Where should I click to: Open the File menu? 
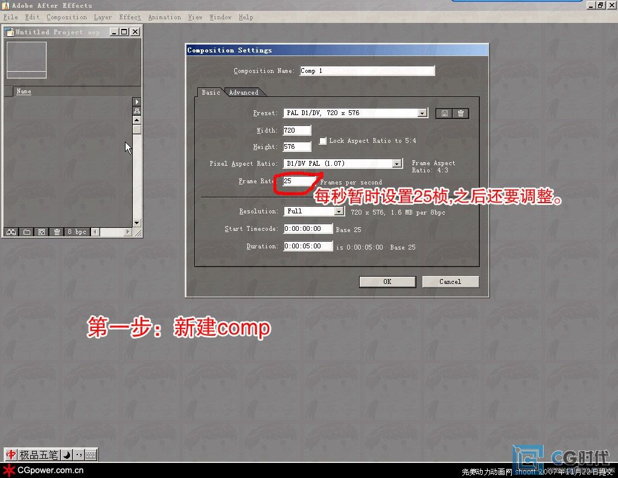tap(11, 17)
